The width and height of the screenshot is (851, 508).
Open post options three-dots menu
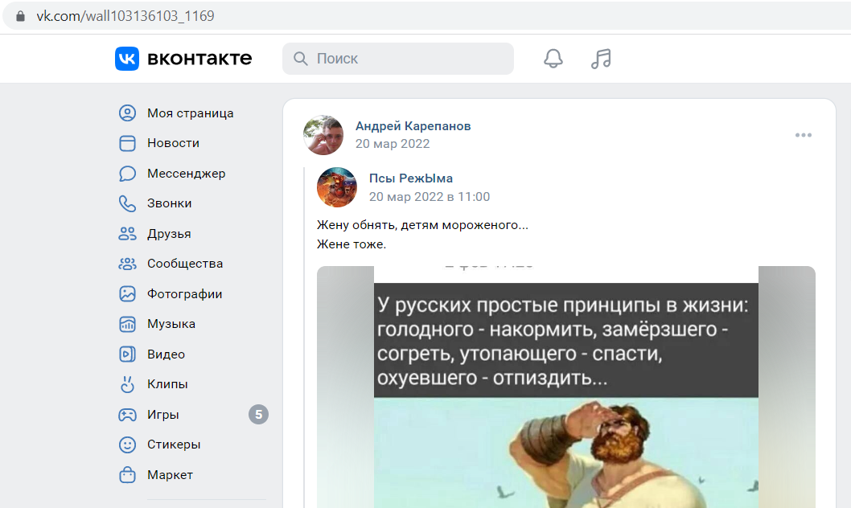tap(804, 135)
